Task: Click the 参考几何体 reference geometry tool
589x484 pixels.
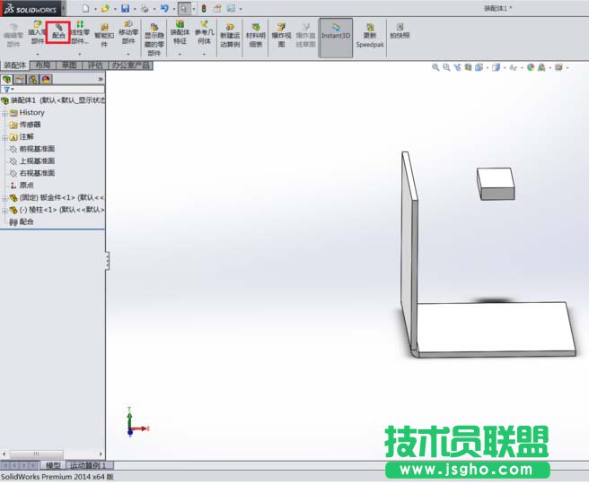Action: coord(204,32)
